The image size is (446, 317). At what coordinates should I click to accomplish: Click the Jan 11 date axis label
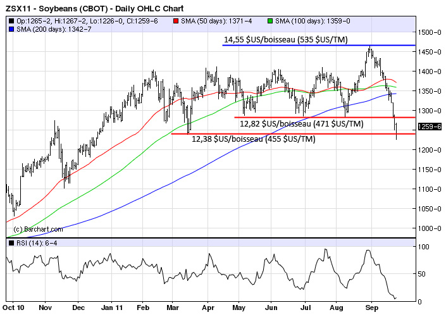tap(111, 309)
